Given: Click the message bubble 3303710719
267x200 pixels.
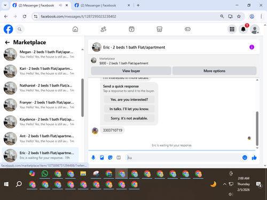Looking at the screenshot, I should coord(113,130).
